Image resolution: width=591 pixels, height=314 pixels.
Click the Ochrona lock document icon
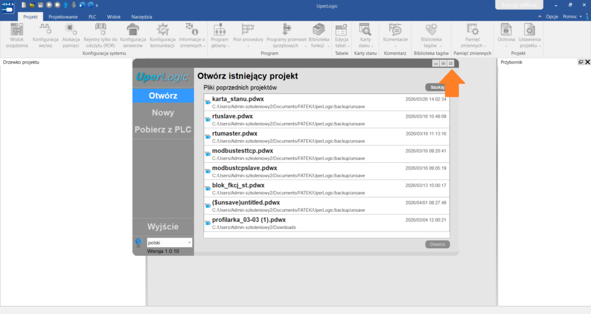click(506, 30)
